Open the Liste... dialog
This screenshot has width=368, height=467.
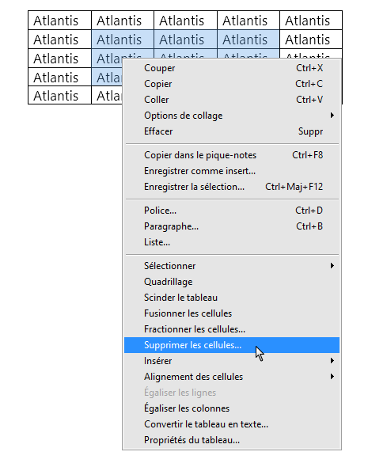point(232,242)
